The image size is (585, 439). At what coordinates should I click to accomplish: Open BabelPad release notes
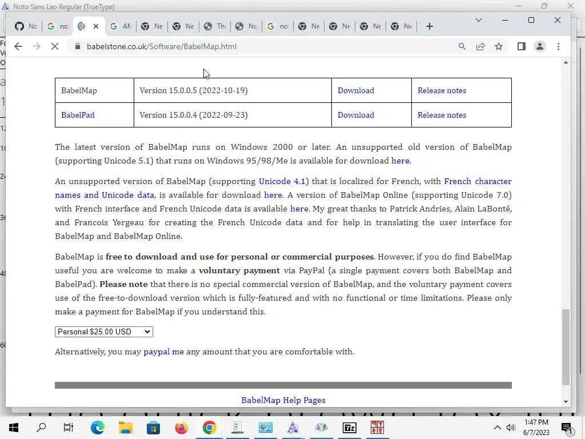click(442, 115)
